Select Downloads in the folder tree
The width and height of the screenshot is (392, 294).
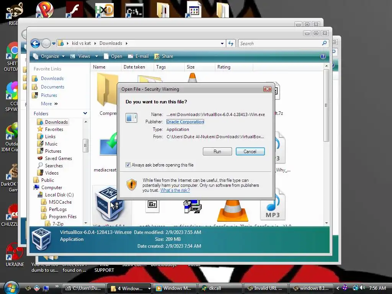pyautogui.click(x=56, y=122)
